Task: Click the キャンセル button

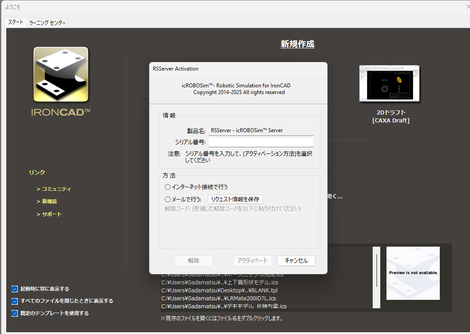Action: coord(296,261)
